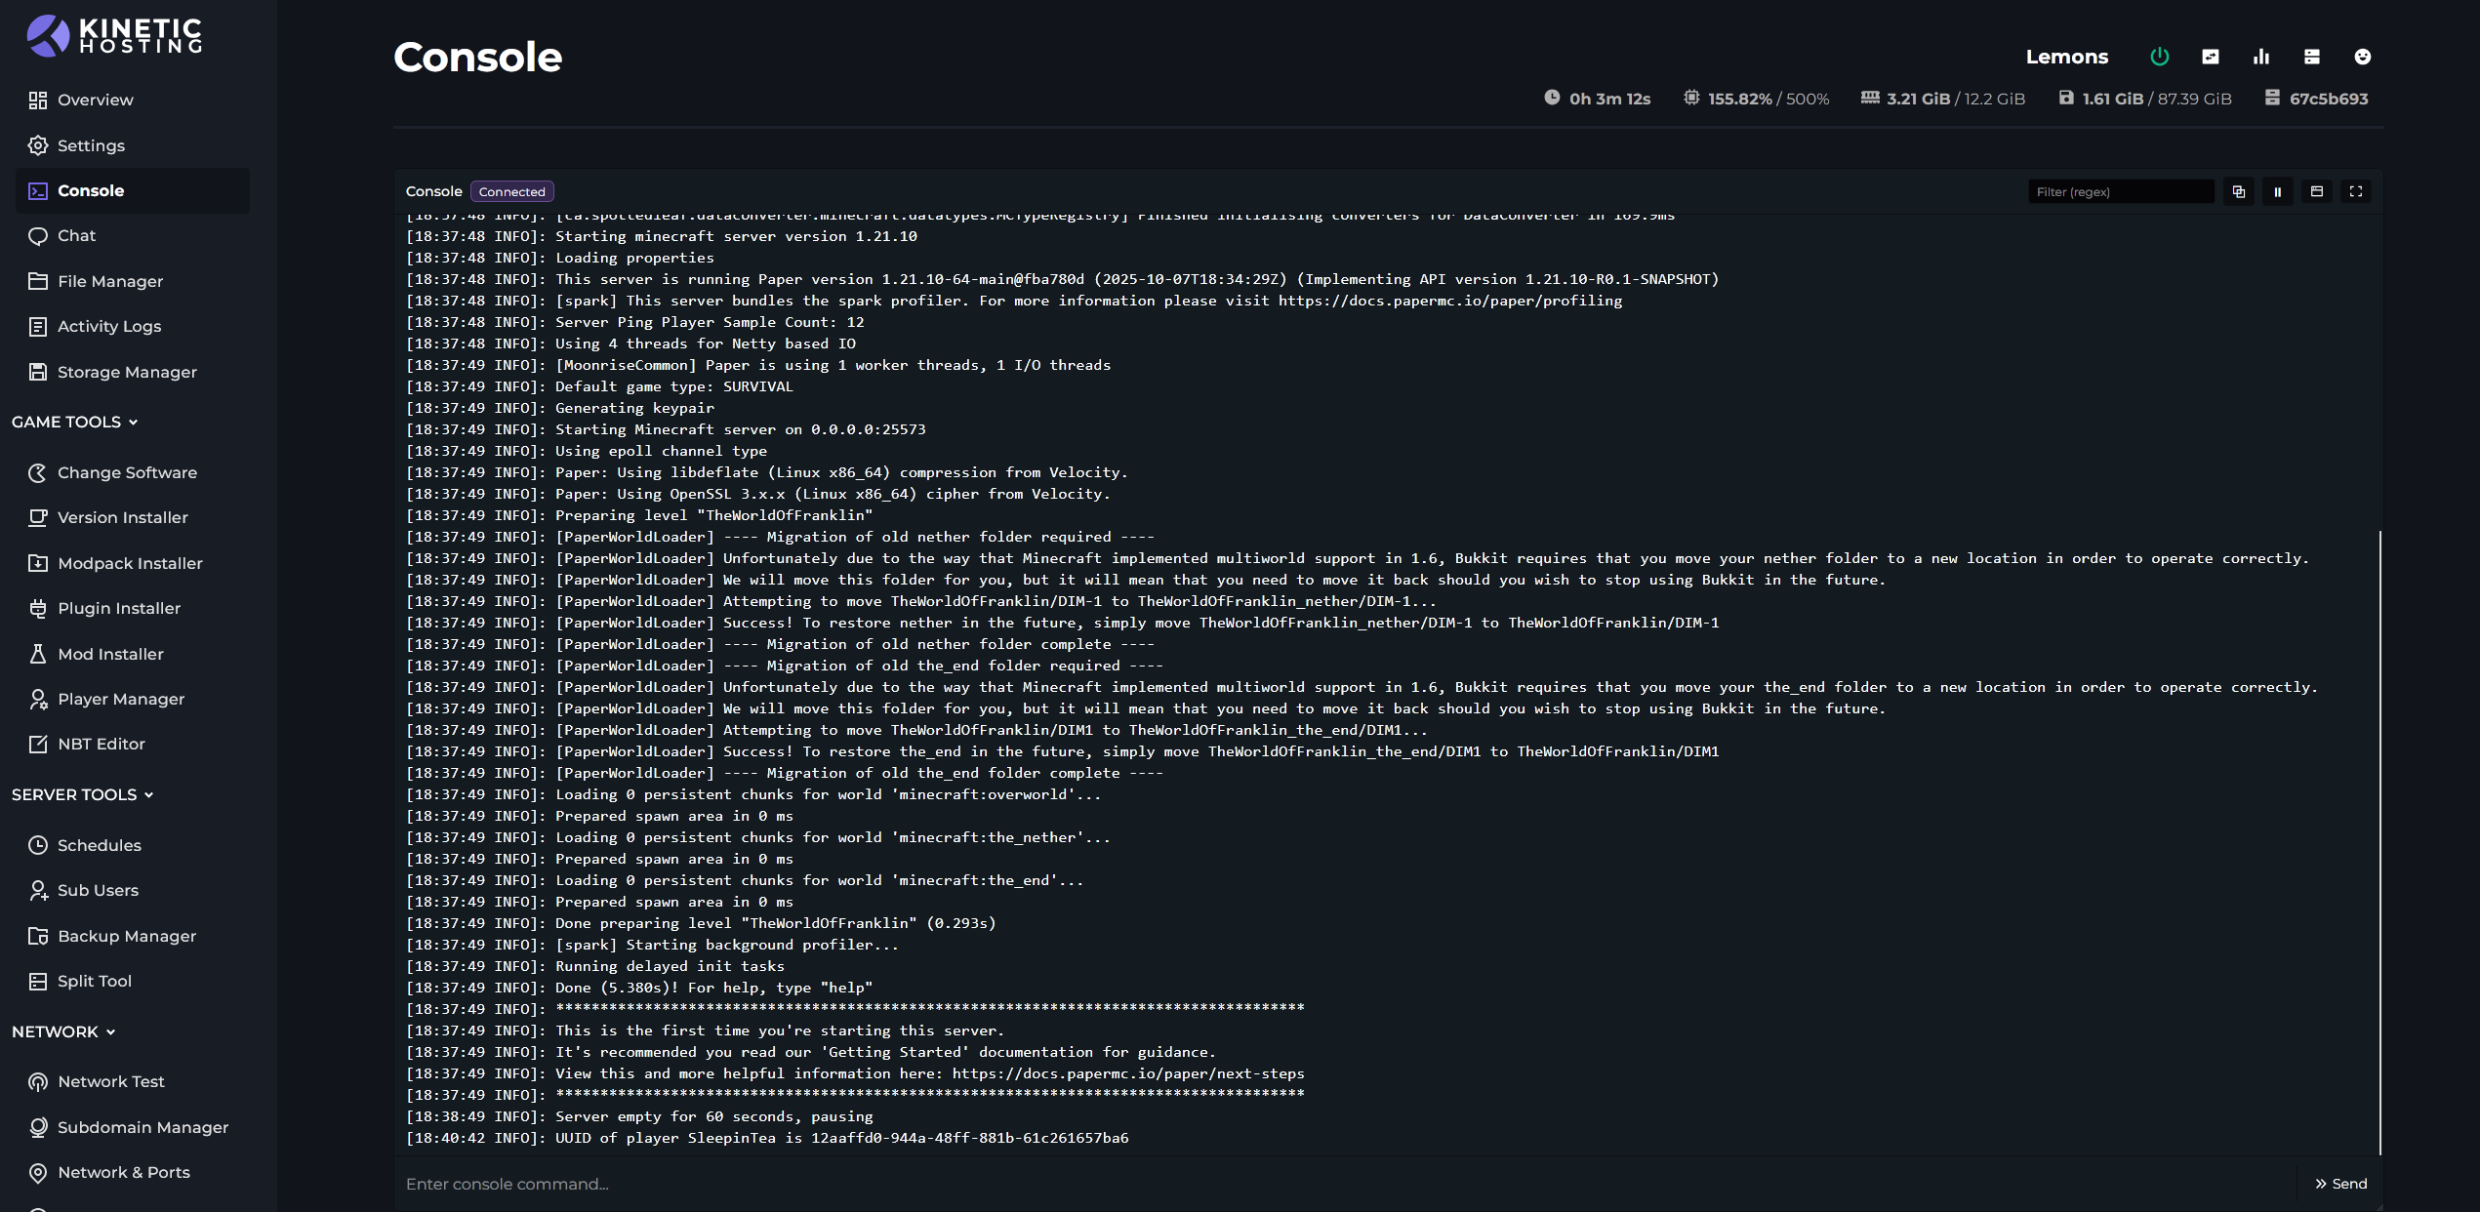Screen dimensions: 2480x1212
Task: Click the green power icon in the header
Action: pos(2159,57)
